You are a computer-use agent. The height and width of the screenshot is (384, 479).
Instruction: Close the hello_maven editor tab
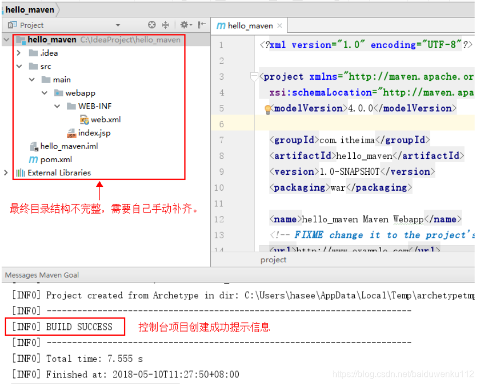(280, 26)
